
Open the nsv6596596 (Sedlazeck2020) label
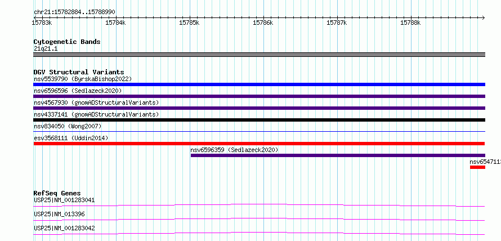pos(78,91)
